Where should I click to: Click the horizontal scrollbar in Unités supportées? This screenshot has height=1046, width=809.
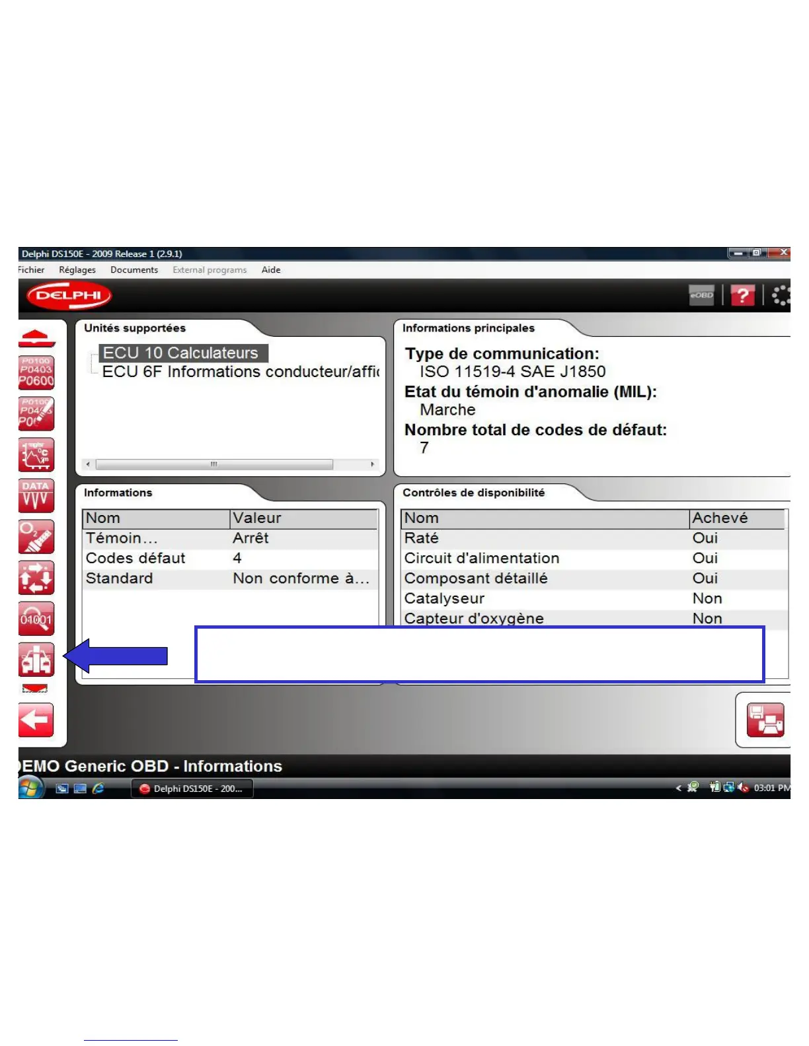(x=229, y=464)
